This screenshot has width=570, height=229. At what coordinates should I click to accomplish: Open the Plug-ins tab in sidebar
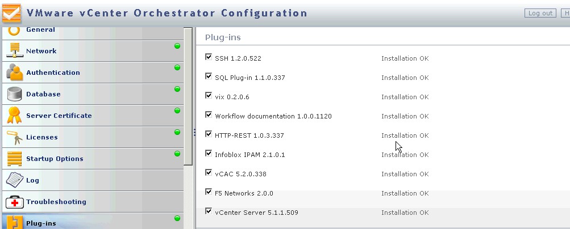(x=41, y=223)
